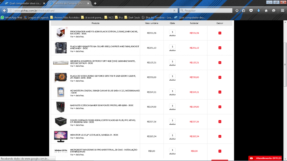This screenshot has width=287, height=161.
Task: Click the Gigabyte motherboard product thumbnail
Action: coord(61,48)
